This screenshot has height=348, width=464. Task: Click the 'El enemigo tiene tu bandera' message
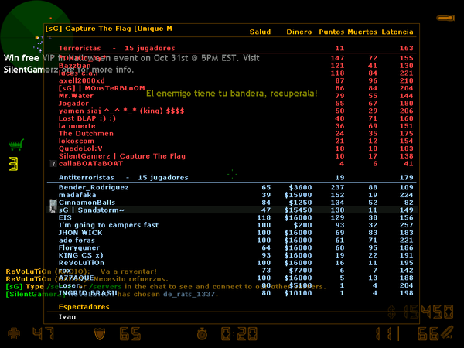[232, 94]
